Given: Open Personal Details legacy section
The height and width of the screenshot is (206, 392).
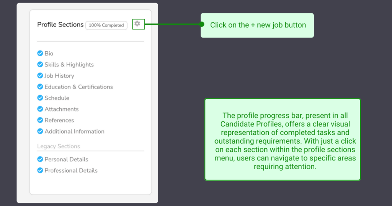Looking at the screenshot, I should [66, 159].
